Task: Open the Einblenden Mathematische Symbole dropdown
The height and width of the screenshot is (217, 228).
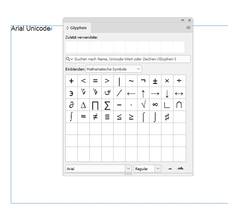Action: tap(114, 69)
